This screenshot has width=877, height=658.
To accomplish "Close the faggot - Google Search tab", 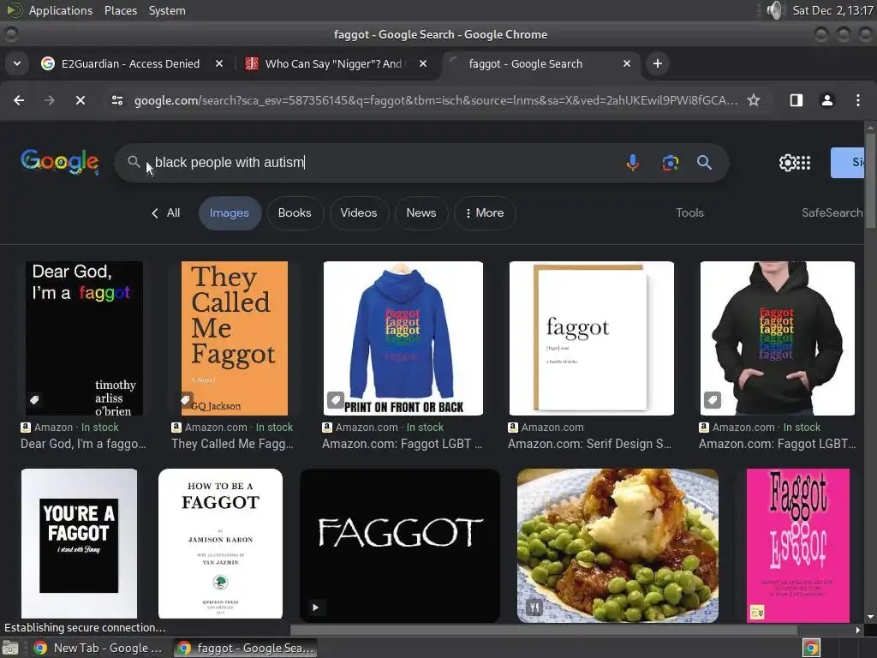I will click(x=627, y=63).
